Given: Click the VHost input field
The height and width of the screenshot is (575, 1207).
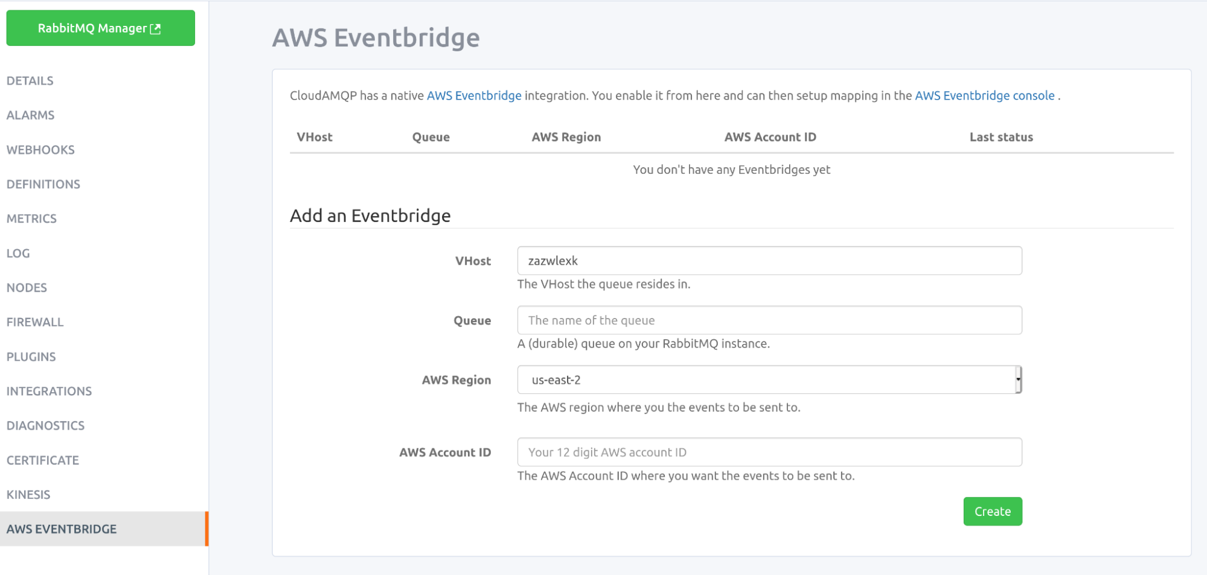Looking at the screenshot, I should [x=769, y=261].
